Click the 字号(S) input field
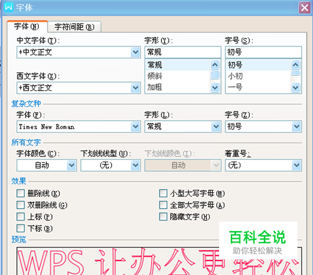Viewport: 313px width, 275px height. pyautogui.click(x=264, y=52)
